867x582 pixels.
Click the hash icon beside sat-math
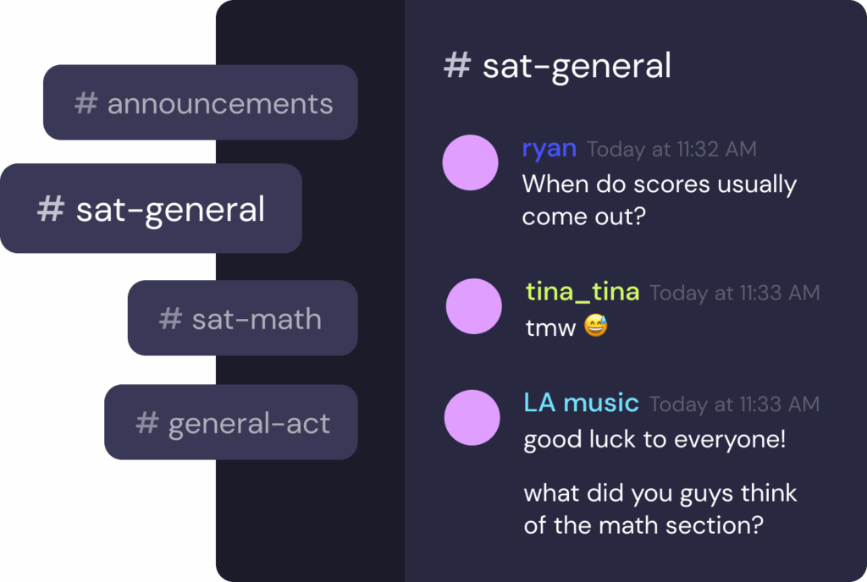tap(171, 319)
